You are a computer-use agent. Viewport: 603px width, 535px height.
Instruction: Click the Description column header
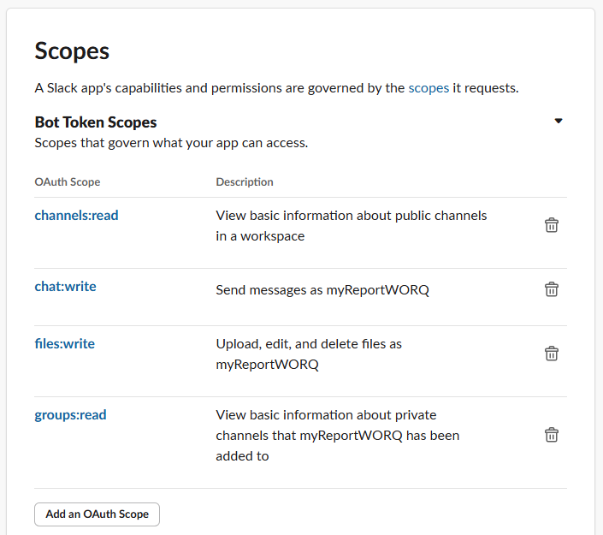pos(245,182)
